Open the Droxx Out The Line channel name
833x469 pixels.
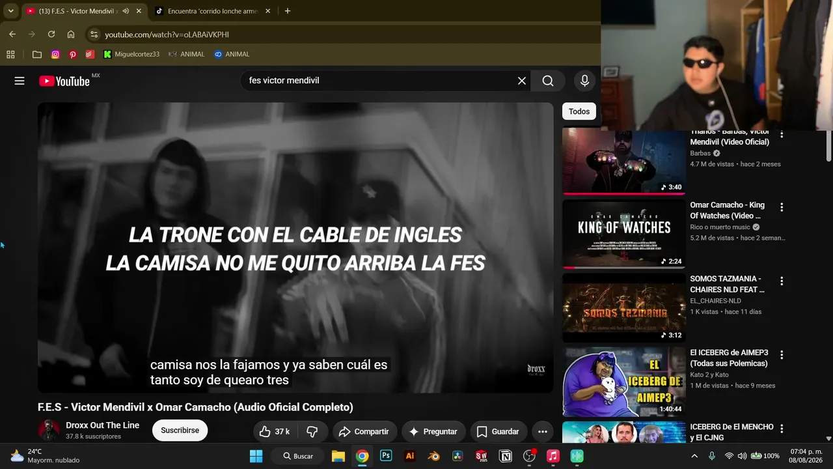click(103, 425)
